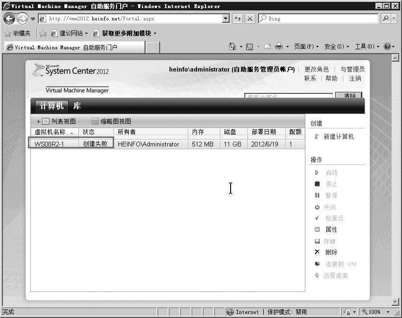402x318 pixels.
Task: Select the Virtual Machine Manager browser tab
Action: [x=75, y=47]
